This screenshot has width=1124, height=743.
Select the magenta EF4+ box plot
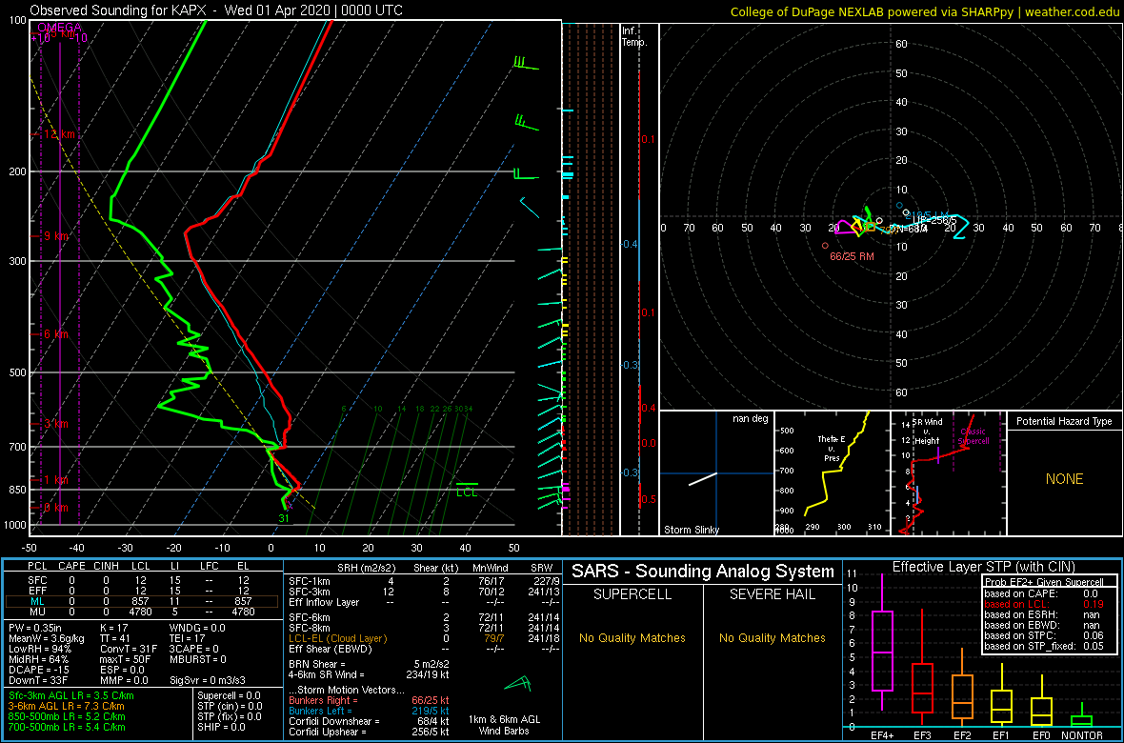[881, 642]
